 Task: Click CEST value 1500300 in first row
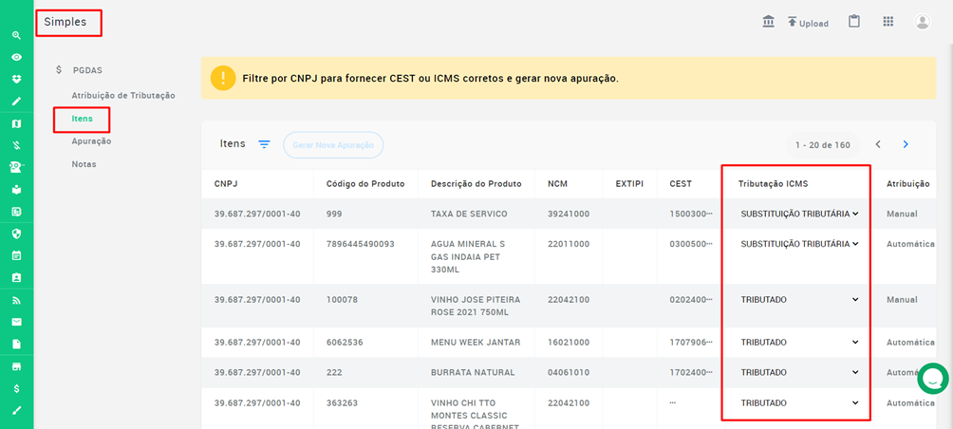click(690, 214)
